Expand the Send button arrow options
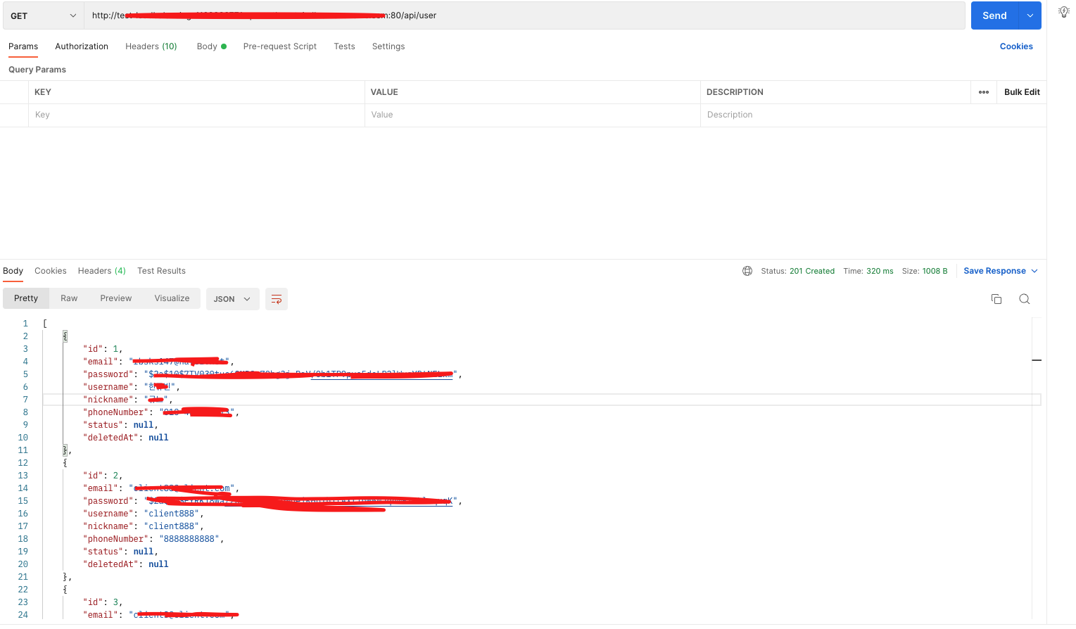Viewport: 1076px width, 629px height. tap(1030, 15)
